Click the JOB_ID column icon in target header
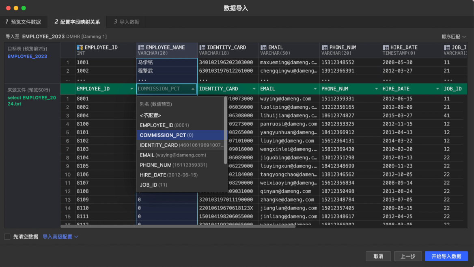This screenshot has height=267, width=474. coord(447,48)
